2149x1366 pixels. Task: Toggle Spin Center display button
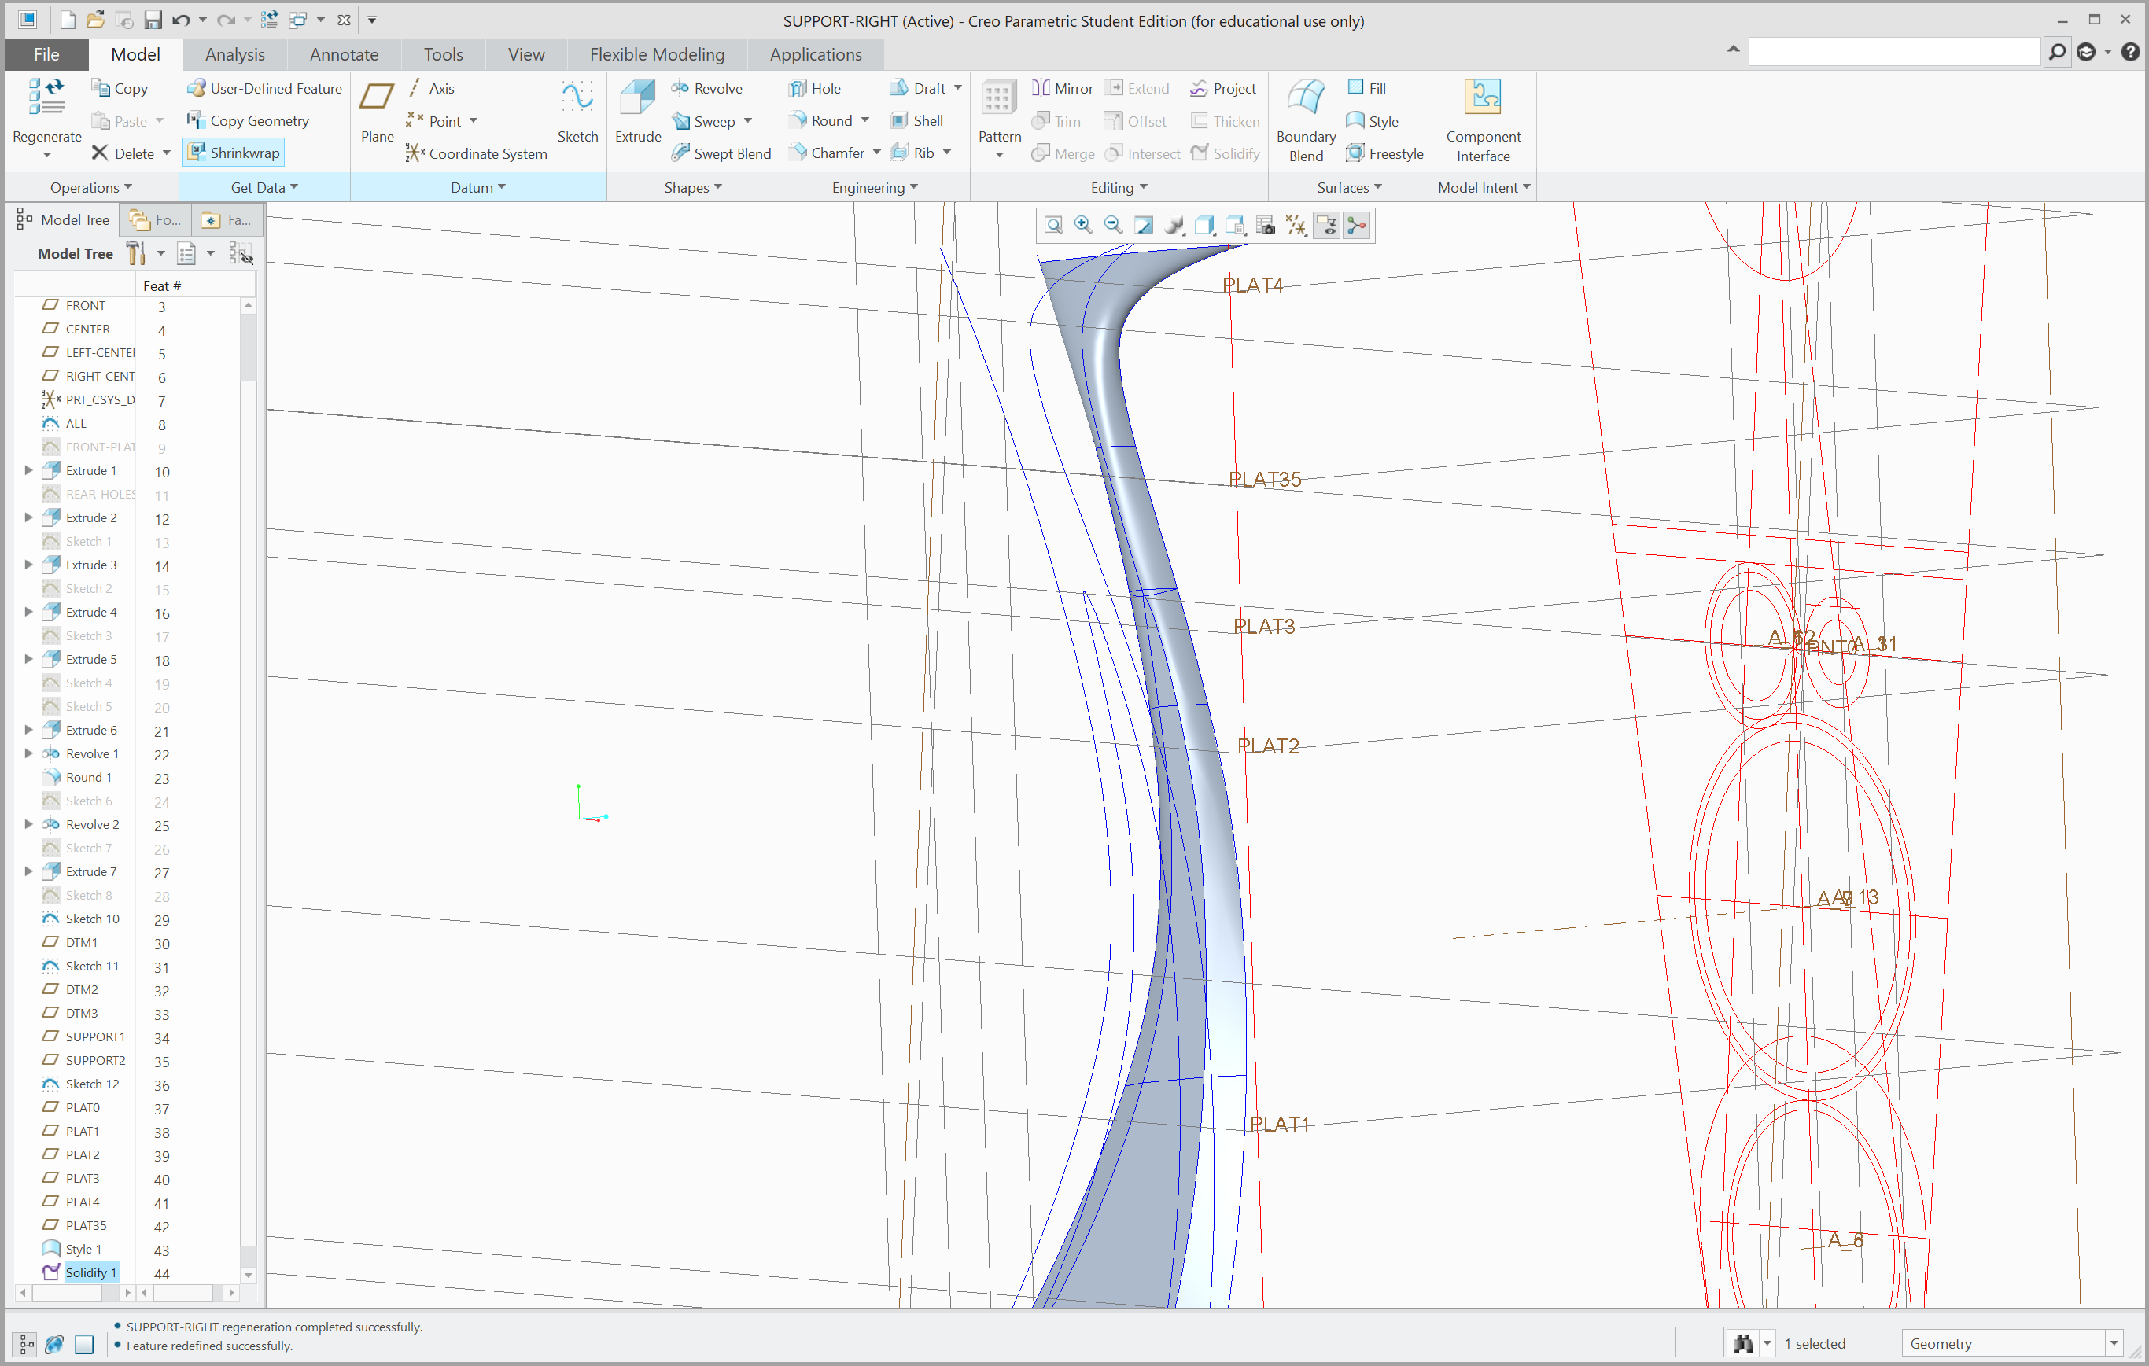[1357, 226]
